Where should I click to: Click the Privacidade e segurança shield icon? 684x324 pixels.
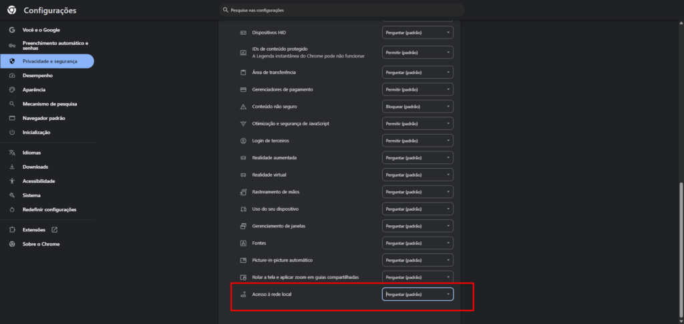12,61
